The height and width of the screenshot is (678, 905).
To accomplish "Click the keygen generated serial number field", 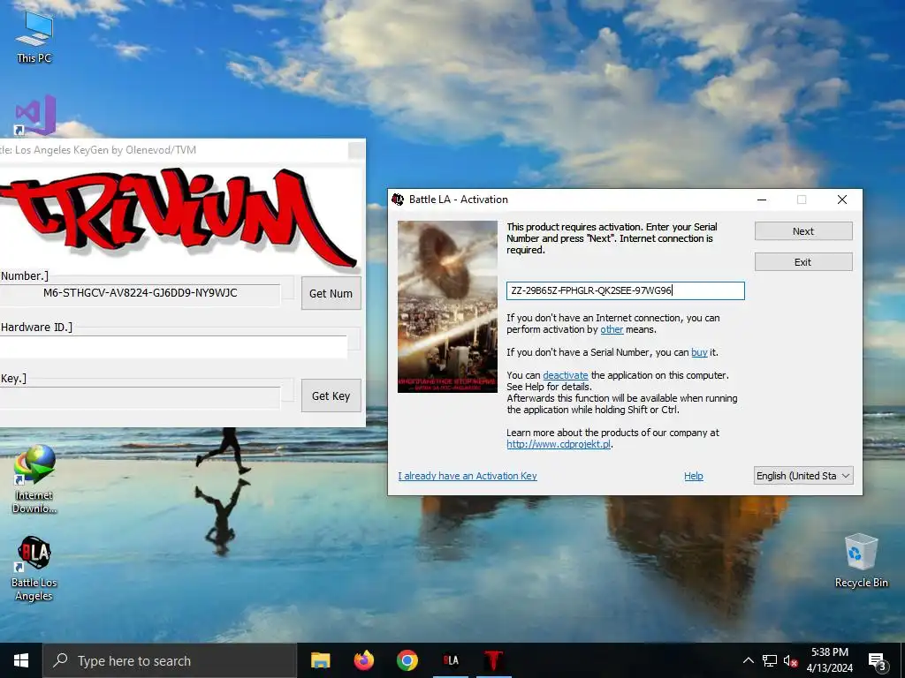I will [141, 293].
